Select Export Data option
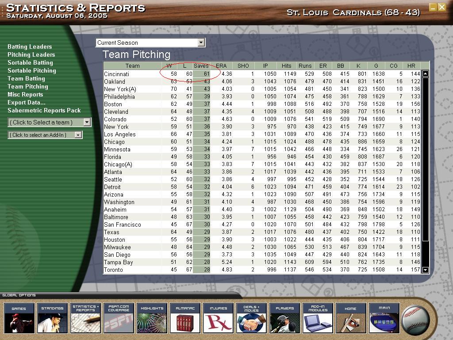Image resolution: width=453 pixels, height=340 pixels. click(x=26, y=102)
